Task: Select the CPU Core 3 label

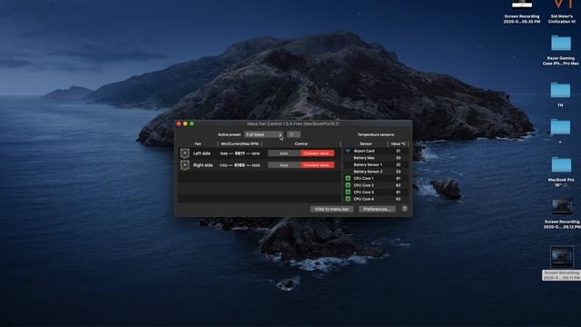Action: point(363,192)
